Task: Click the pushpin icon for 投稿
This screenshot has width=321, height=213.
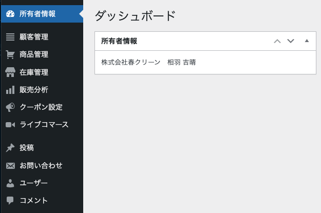Action: pos(10,148)
